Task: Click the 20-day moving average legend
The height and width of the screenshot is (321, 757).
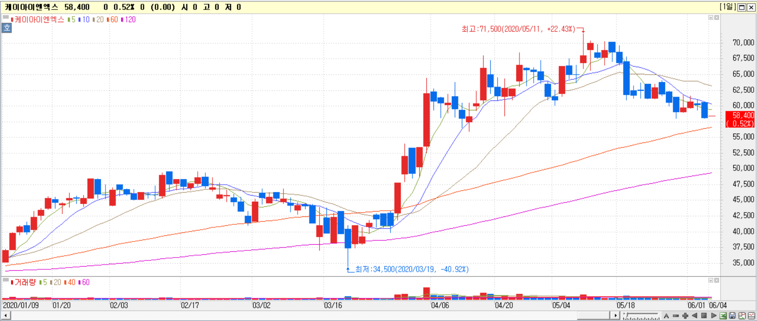Action: pyautogui.click(x=98, y=19)
